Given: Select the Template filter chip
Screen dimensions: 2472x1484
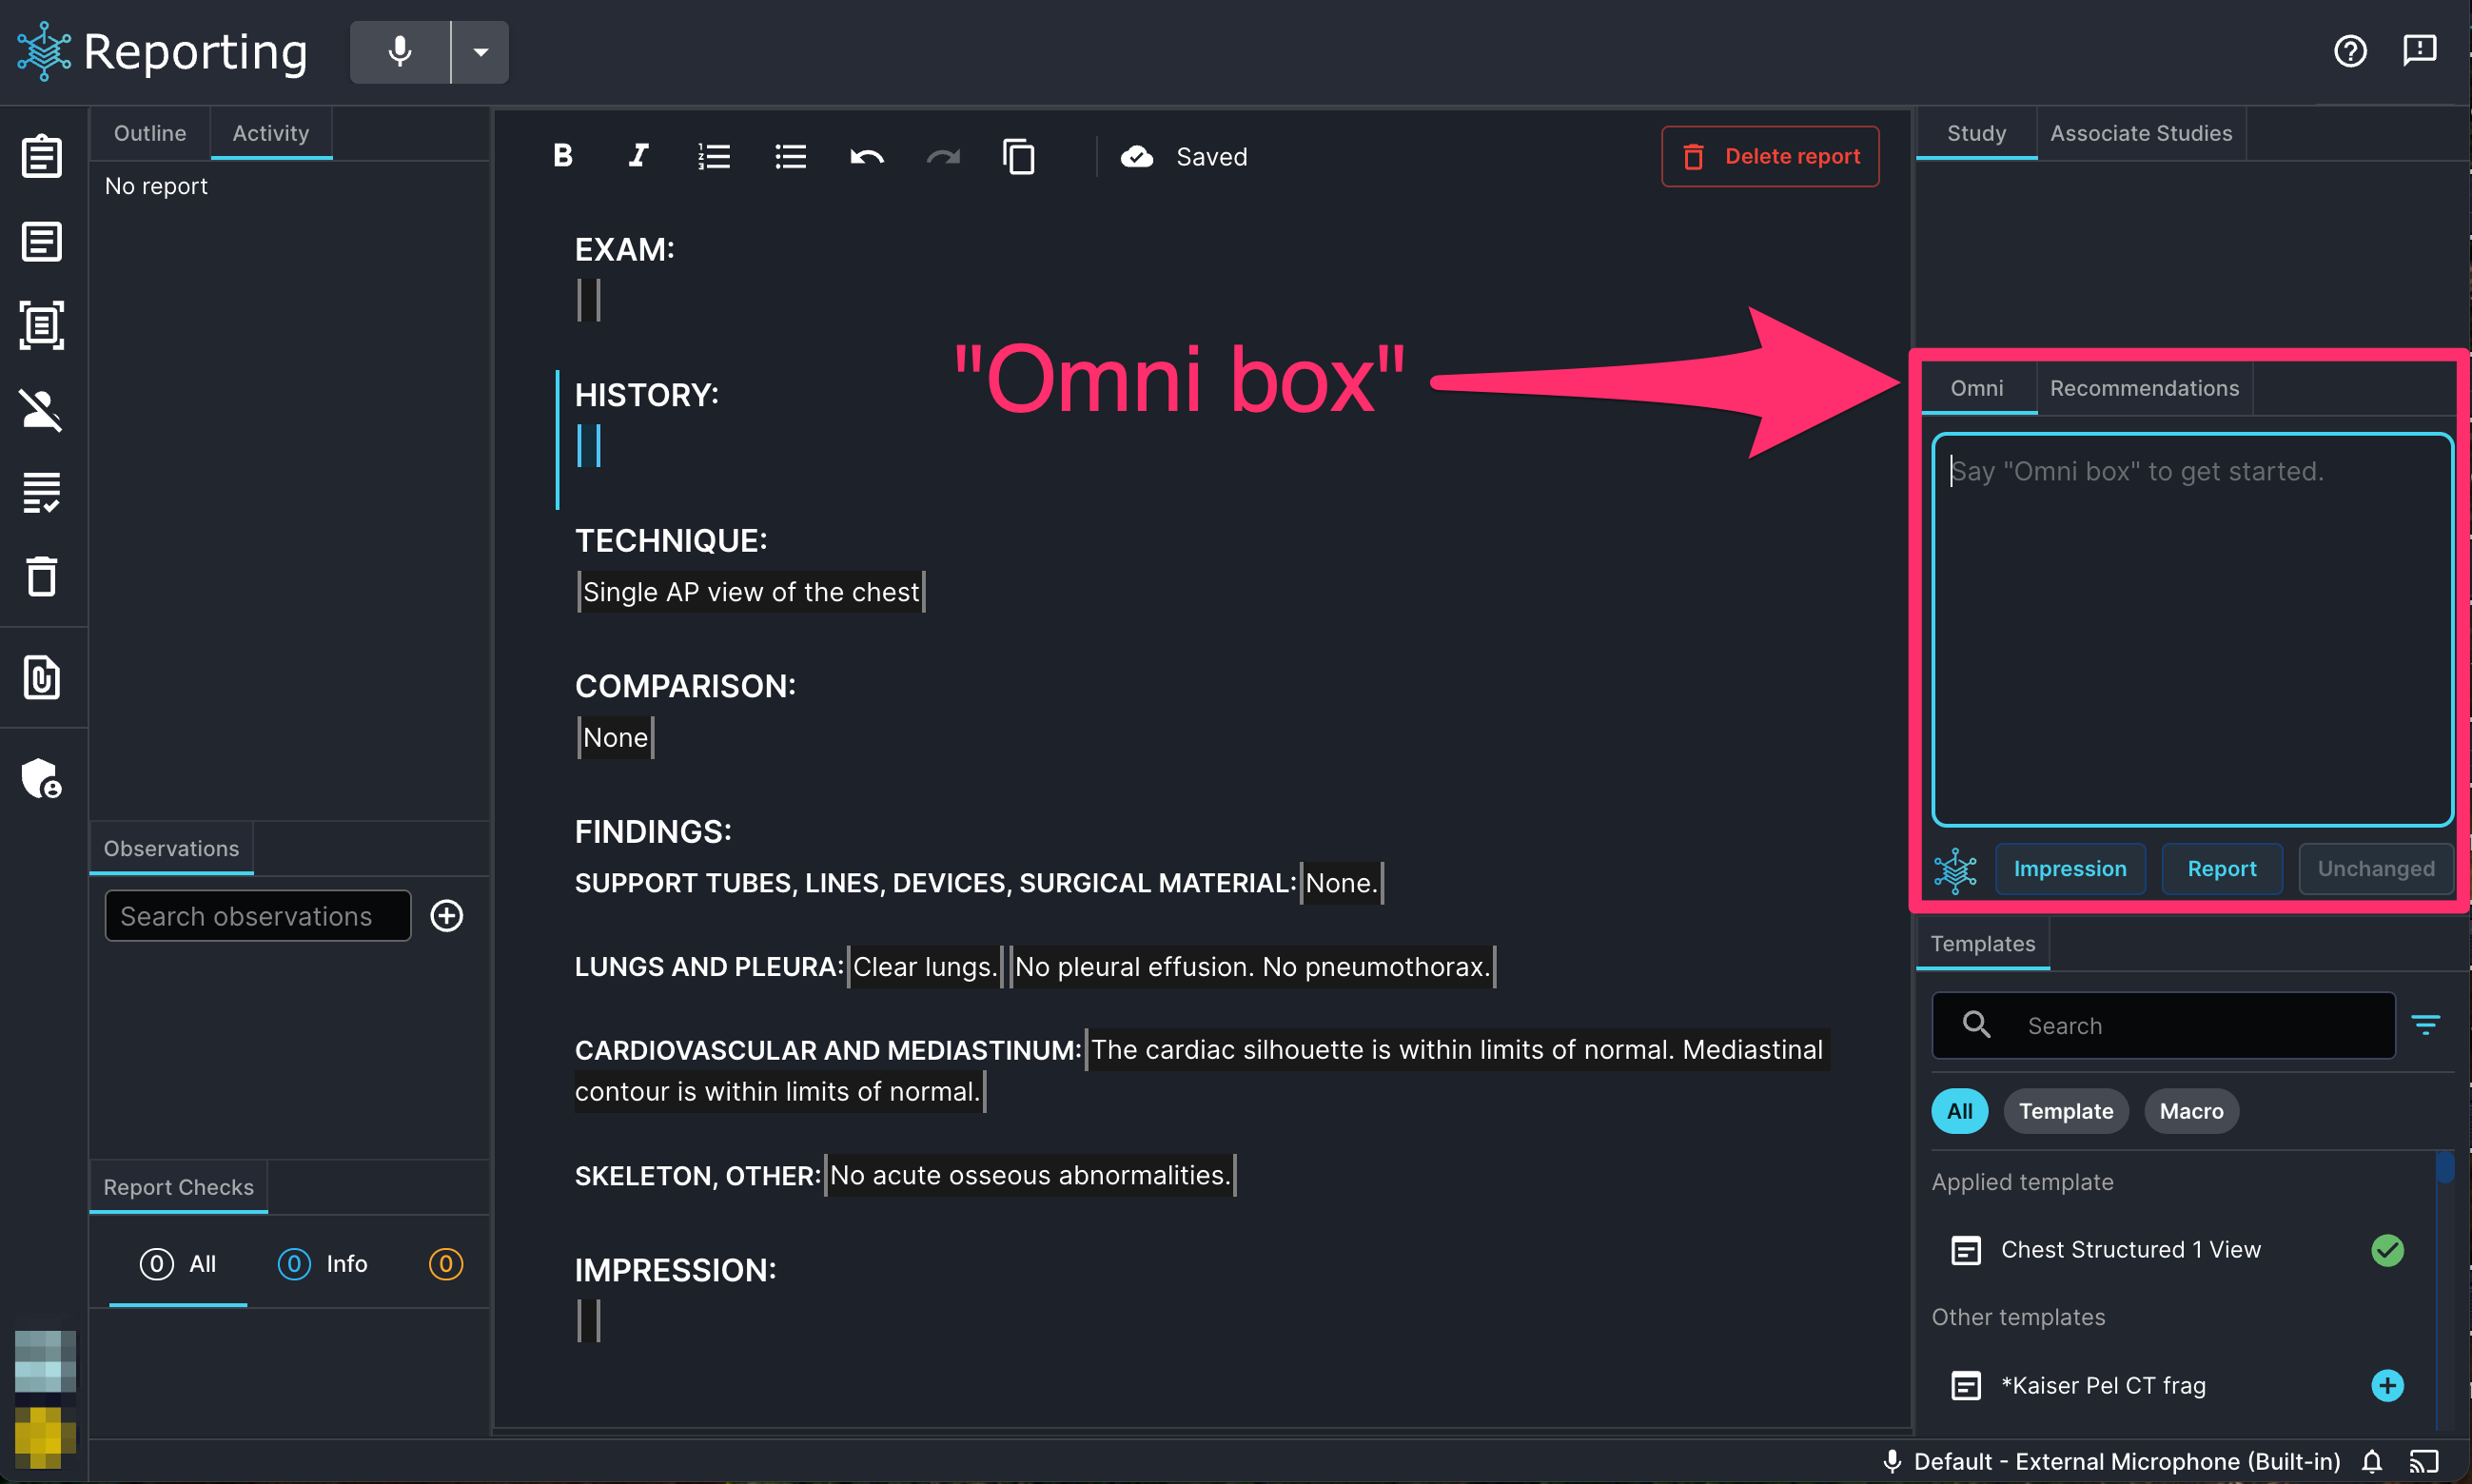Looking at the screenshot, I should [x=2066, y=1111].
